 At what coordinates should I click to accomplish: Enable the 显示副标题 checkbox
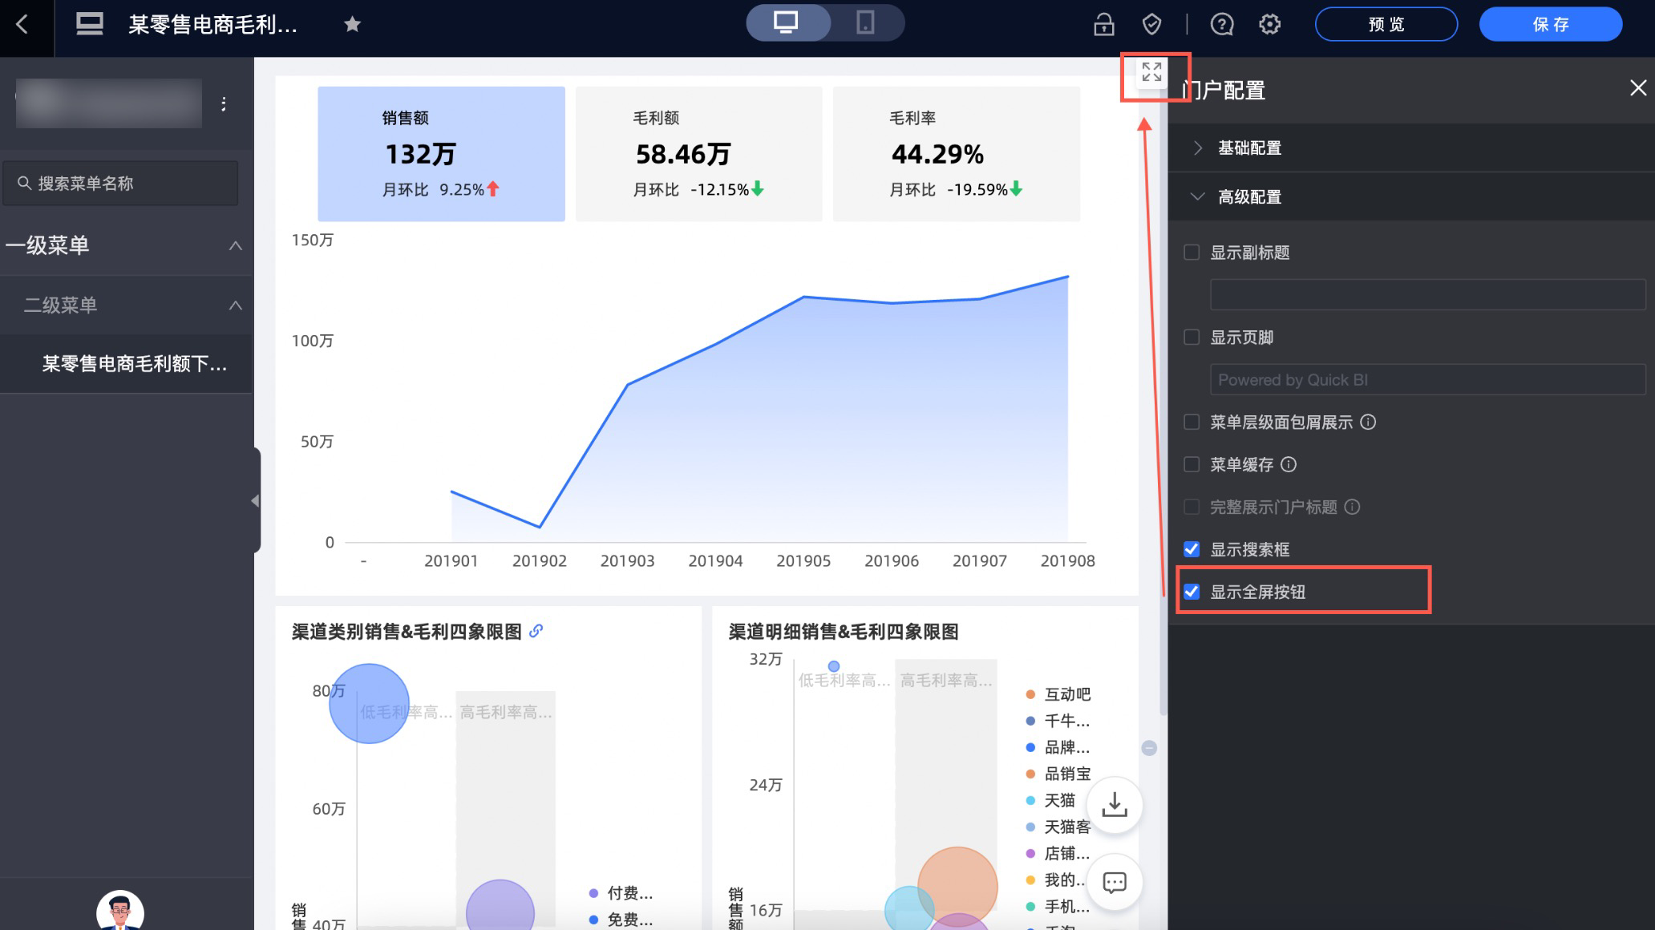1192,253
